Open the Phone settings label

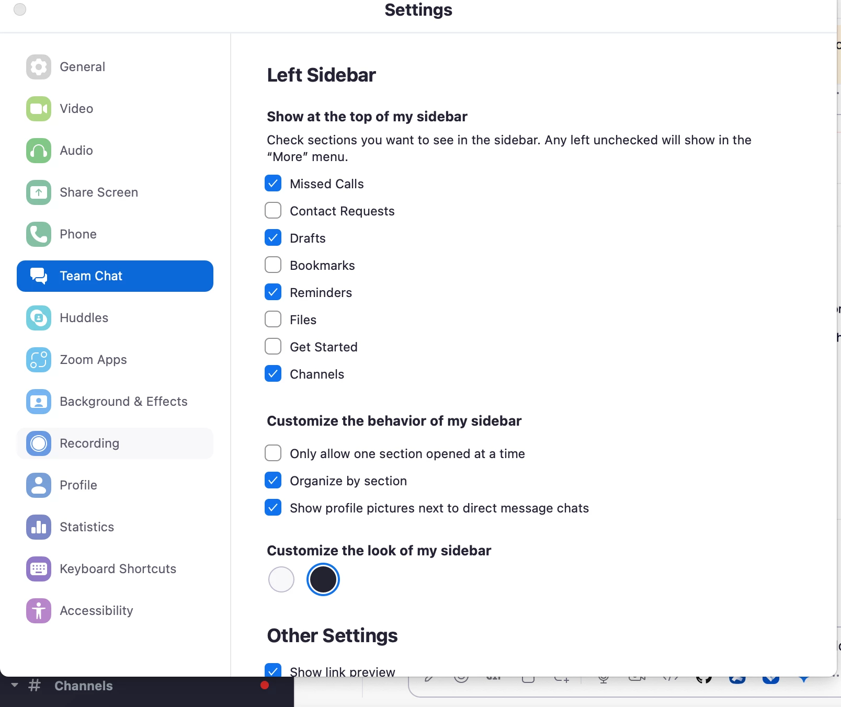78,234
